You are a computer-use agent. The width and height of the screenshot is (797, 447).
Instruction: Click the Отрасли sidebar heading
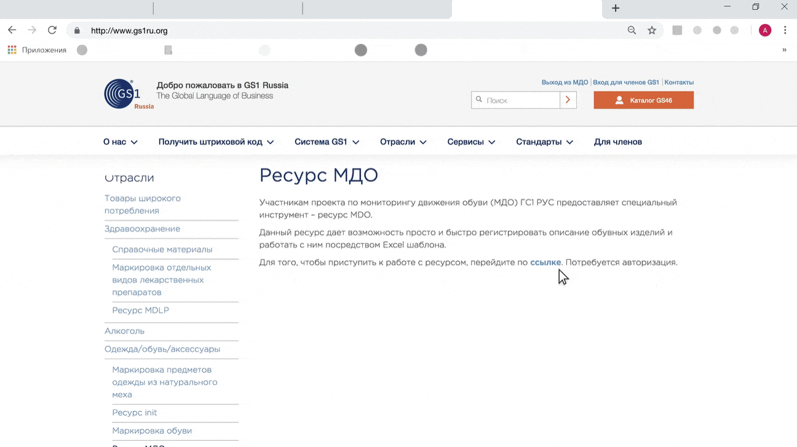129,178
